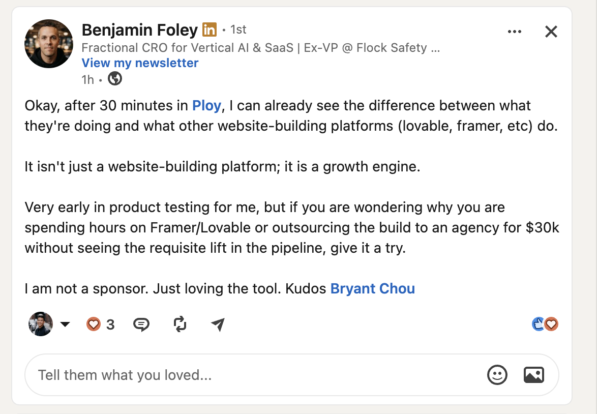Viewport: 597px width, 414px height.
Task: View the like and love reaction summary icons
Action: [x=545, y=324]
